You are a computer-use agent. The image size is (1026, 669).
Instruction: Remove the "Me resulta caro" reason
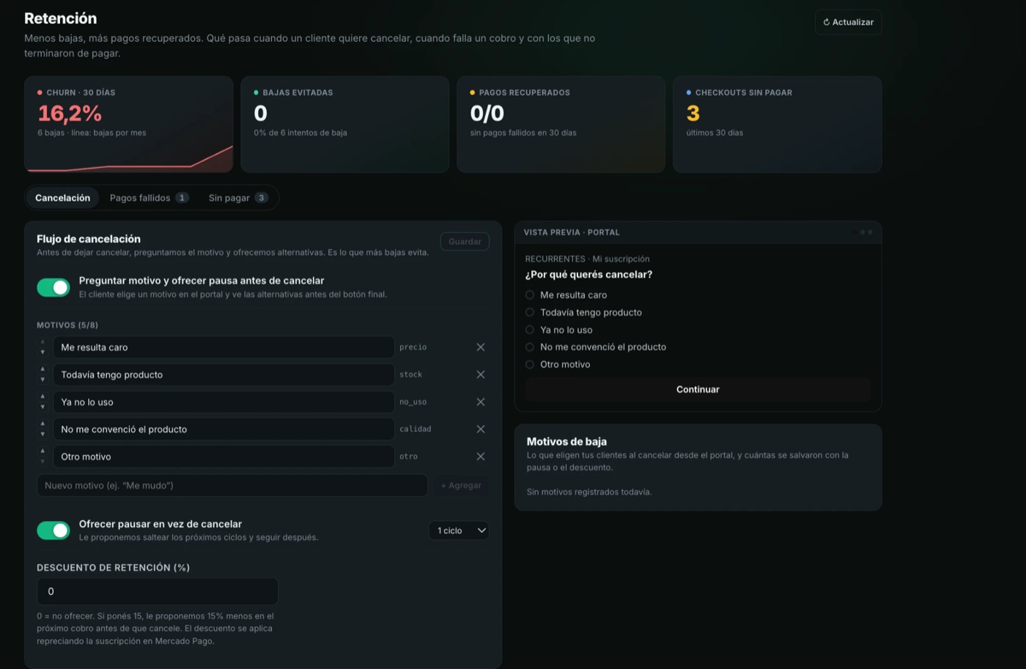pos(481,347)
